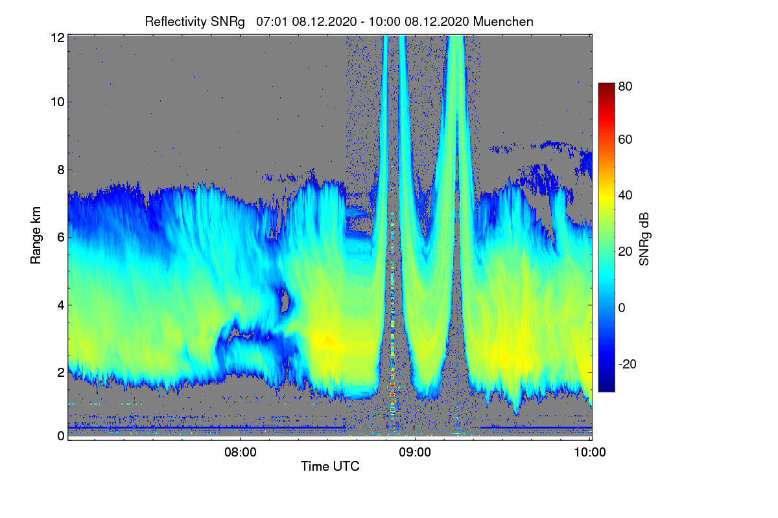Click the 'SNRg dB' colorbar title
This screenshot has height=518, width=778.
[x=644, y=238]
